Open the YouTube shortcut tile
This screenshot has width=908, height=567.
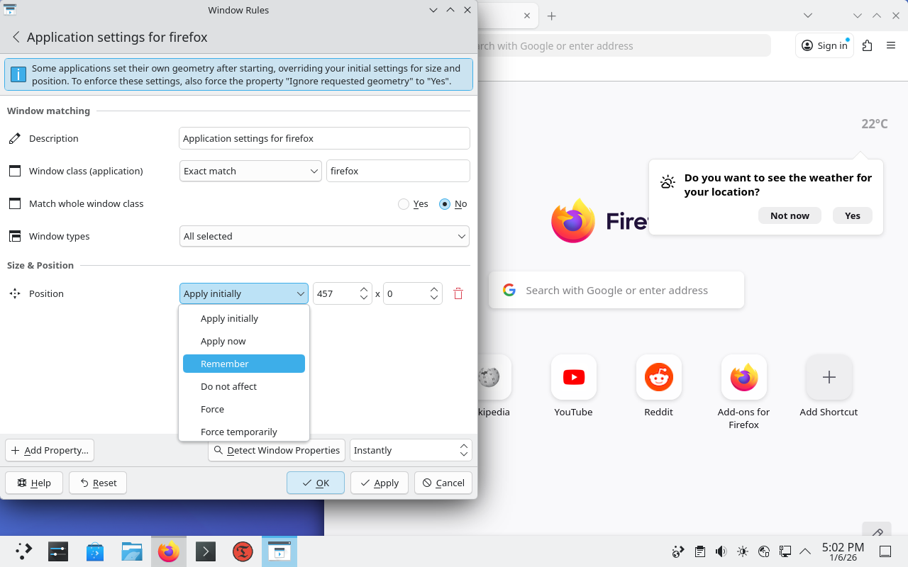pos(573,378)
